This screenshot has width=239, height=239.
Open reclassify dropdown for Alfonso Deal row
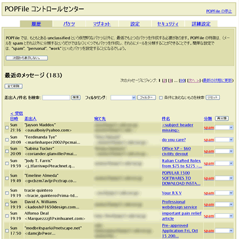pyautogui.click(x=224, y=216)
